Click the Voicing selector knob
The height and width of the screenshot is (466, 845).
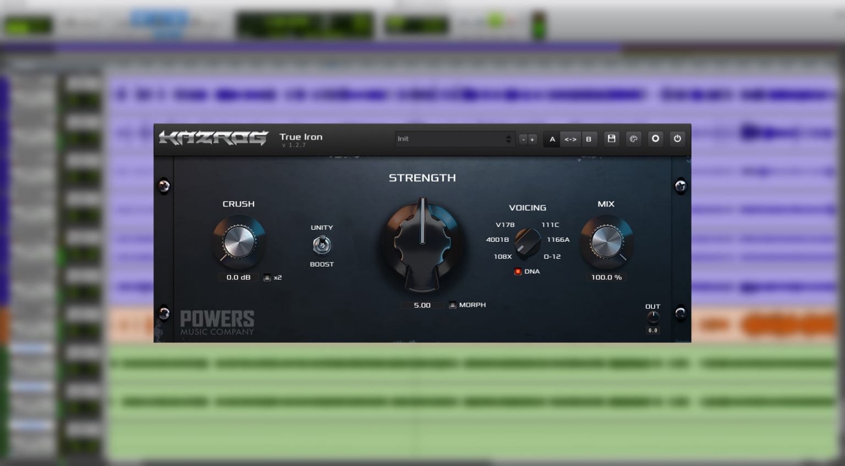(x=528, y=243)
